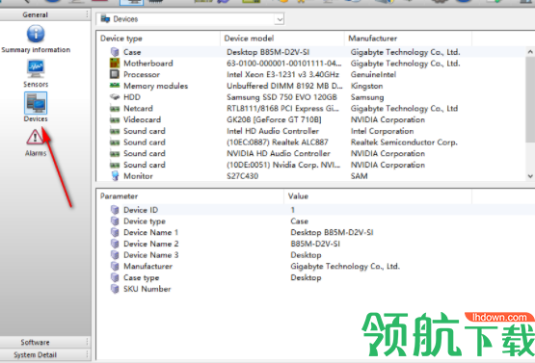
Task: Click the GenuineIntel manufacturer cell
Action: (373, 74)
